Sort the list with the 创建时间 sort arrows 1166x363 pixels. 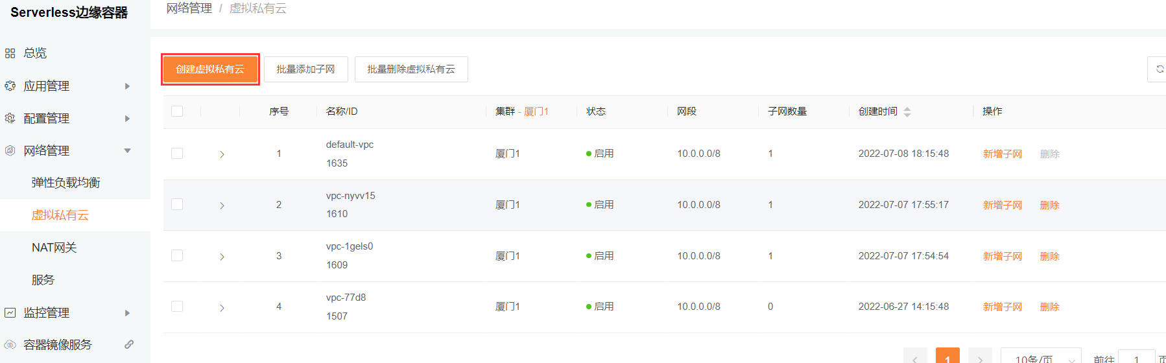(x=907, y=111)
